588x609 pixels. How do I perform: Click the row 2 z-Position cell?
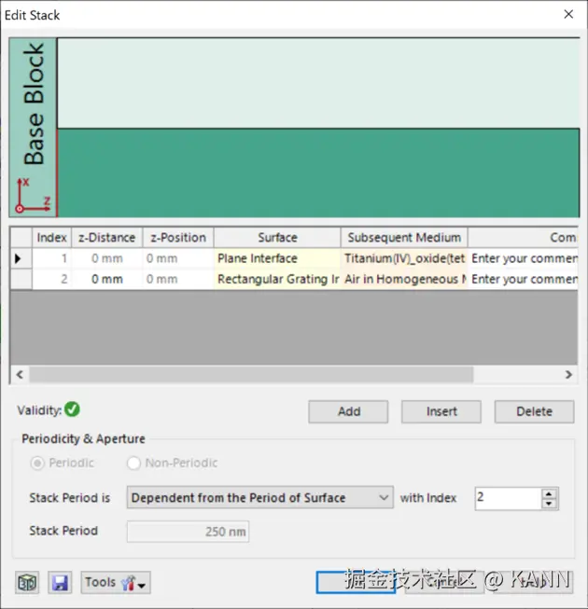178,279
